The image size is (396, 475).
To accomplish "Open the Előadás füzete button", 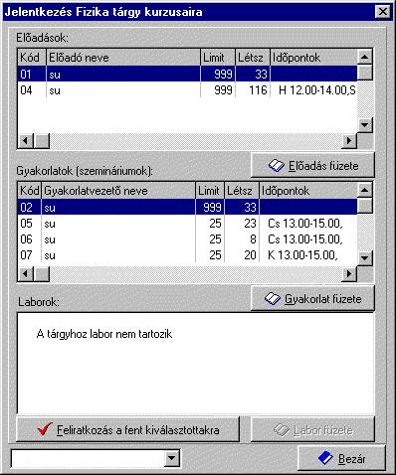I will click(x=312, y=165).
